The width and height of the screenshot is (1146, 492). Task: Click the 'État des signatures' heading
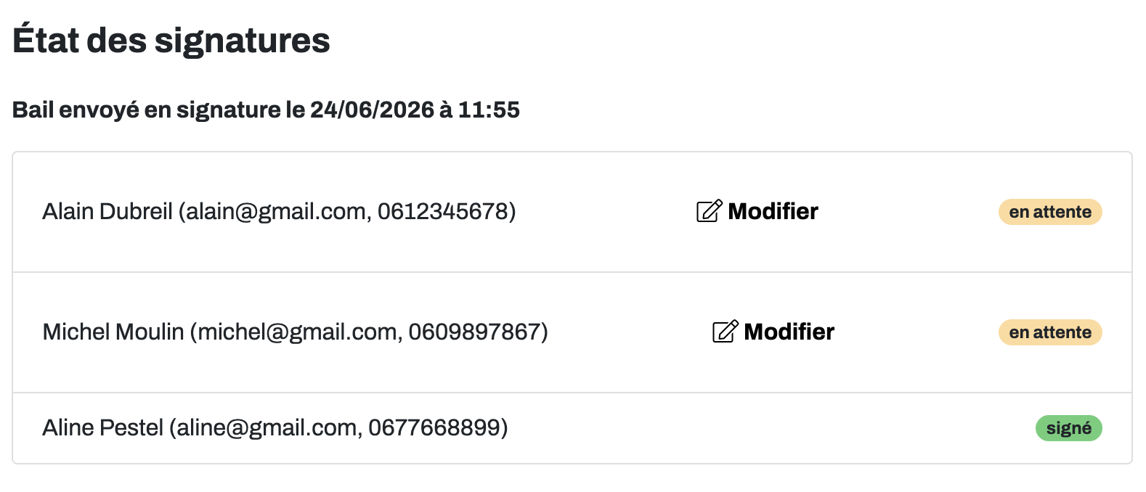pos(171,40)
